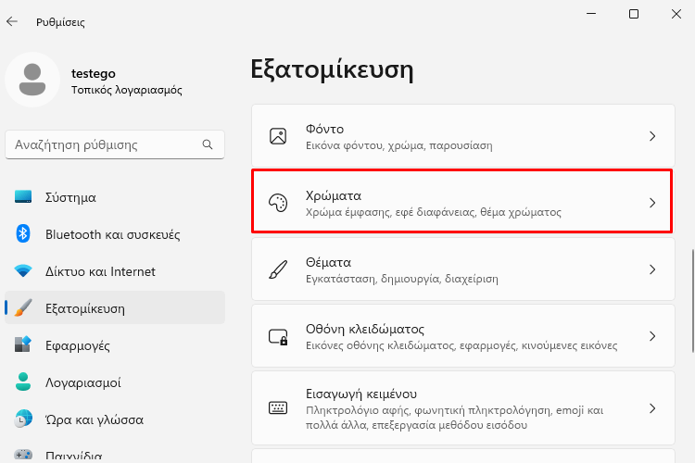The width and height of the screenshot is (695, 463).
Task: Click the back arrow in Ρυθμίσεις header
Action: click(x=12, y=21)
